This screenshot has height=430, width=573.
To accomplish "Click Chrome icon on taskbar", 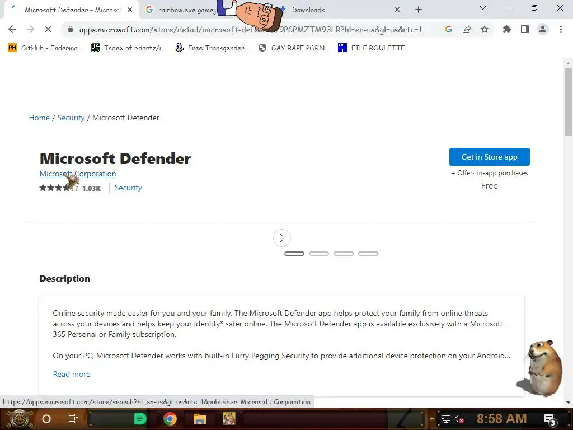I will (170, 419).
